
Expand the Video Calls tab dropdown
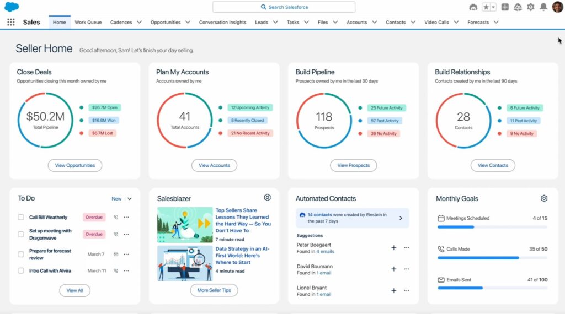(456, 22)
